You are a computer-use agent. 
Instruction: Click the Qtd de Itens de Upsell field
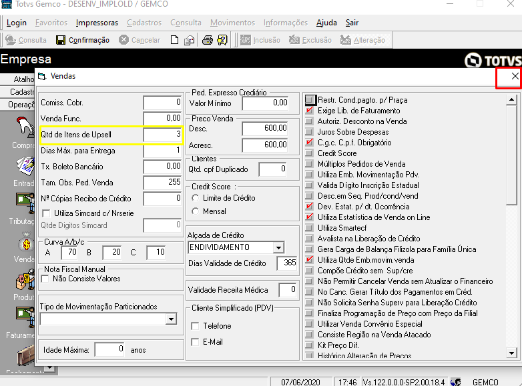[x=163, y=134]
